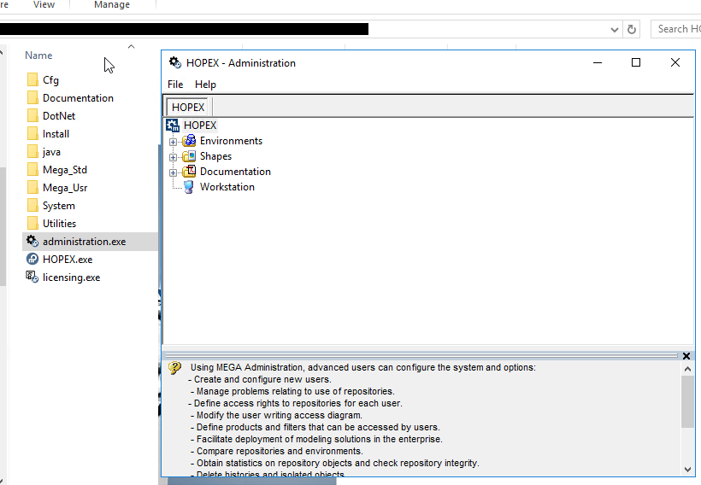Expand the Environments tree node
Screen dimensions: 701x485
click(174, 142)
